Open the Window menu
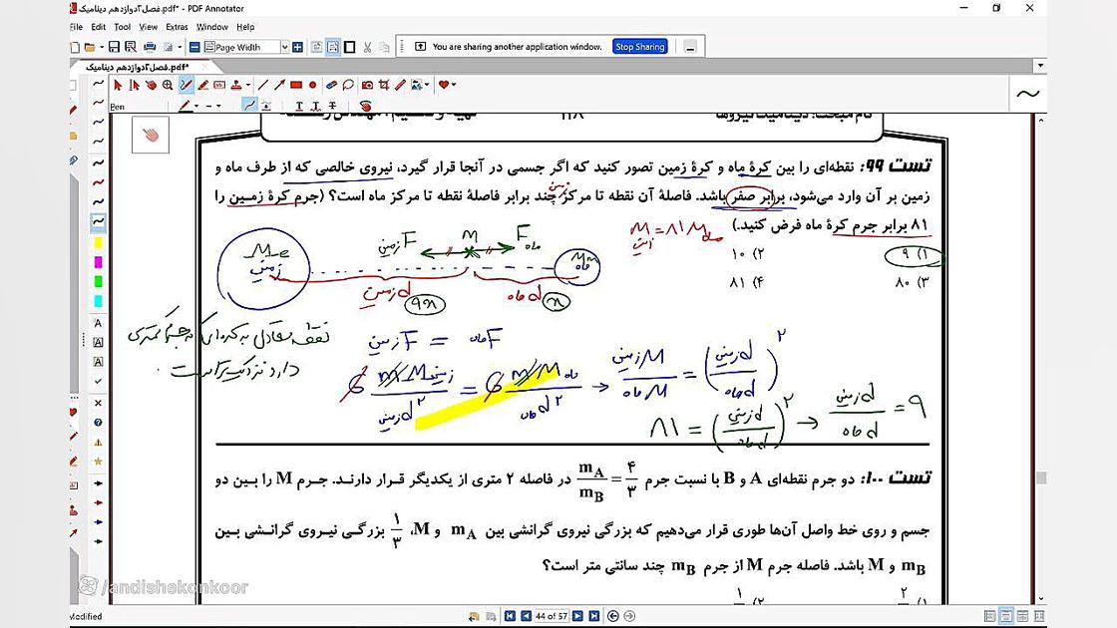1117x628 pixels. coord(211,27)
